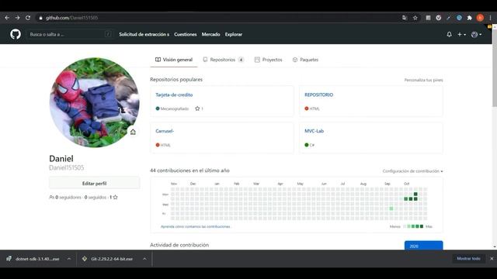497x279 pixels.
Task: Click the set status home icon on avatar
Action: (x=133, y=132)
